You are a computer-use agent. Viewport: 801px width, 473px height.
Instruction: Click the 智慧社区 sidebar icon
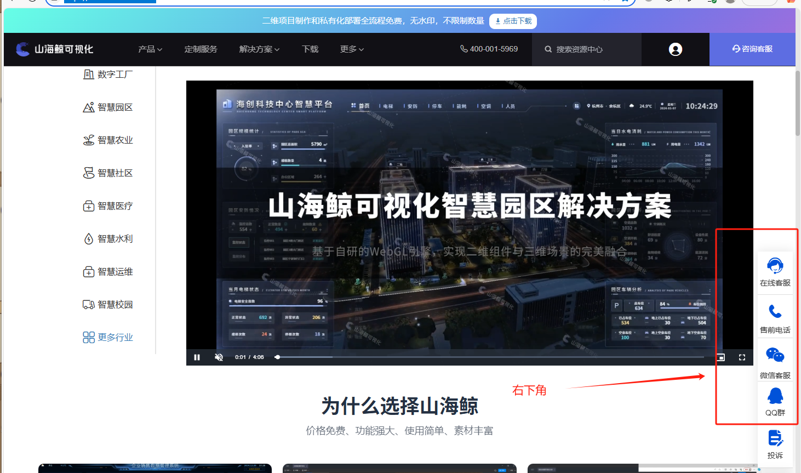pyautogui.click(x=88, y=173)
